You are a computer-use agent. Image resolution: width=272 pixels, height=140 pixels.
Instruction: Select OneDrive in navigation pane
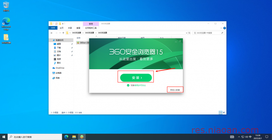[x=60, y=68]
